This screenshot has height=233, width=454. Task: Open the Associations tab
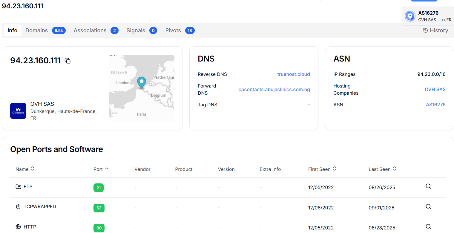pyautogui.click(x=96, y=30)
